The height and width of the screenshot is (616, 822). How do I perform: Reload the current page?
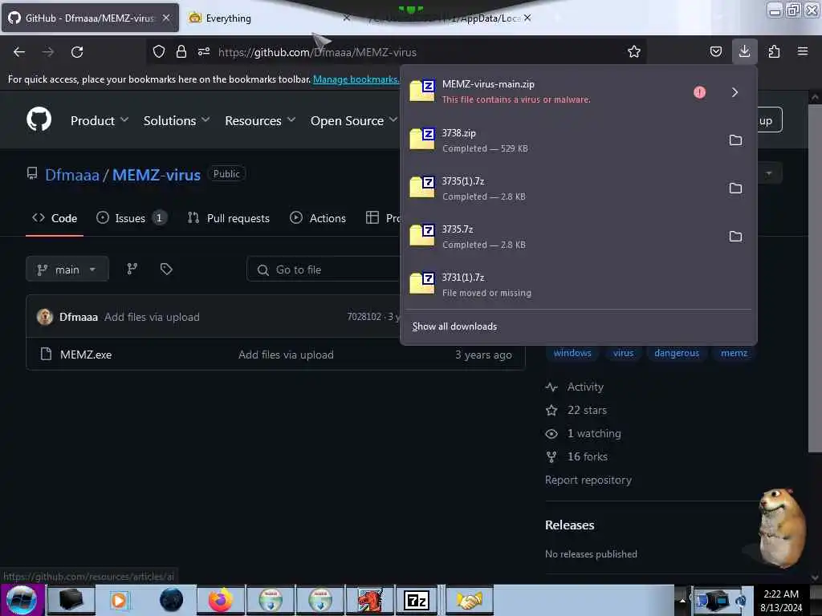(x=77, y=52)
